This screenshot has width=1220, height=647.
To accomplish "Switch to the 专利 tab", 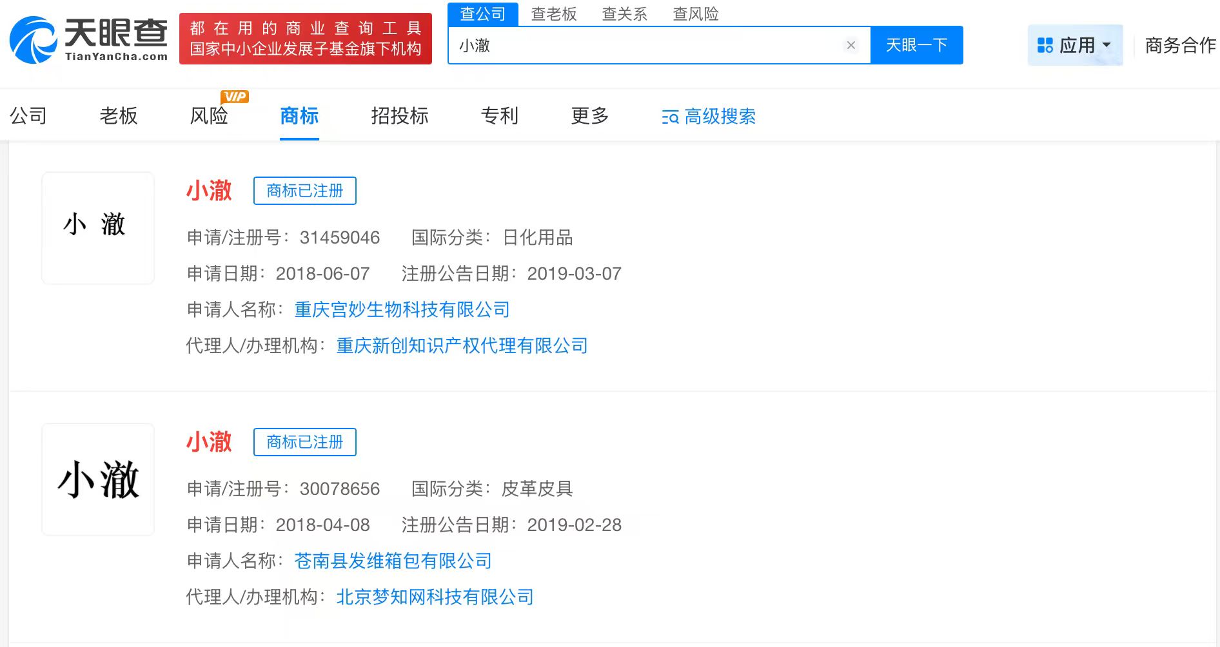I will click(498, 117).
